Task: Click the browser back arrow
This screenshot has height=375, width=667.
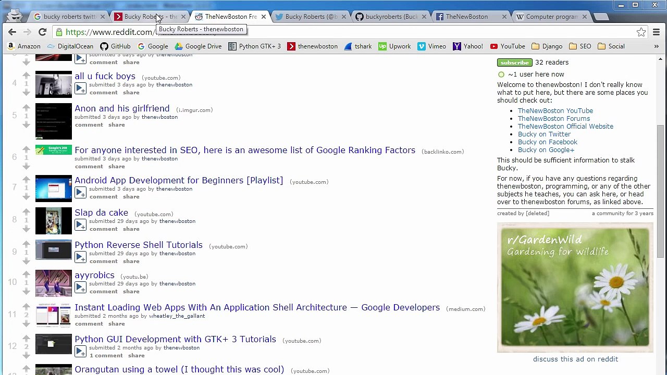Action: coord(12,32)
